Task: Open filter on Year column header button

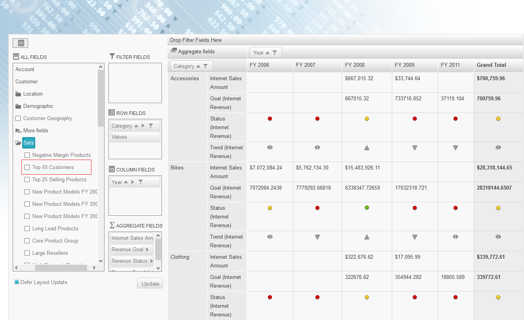Action: coord(275,53)
